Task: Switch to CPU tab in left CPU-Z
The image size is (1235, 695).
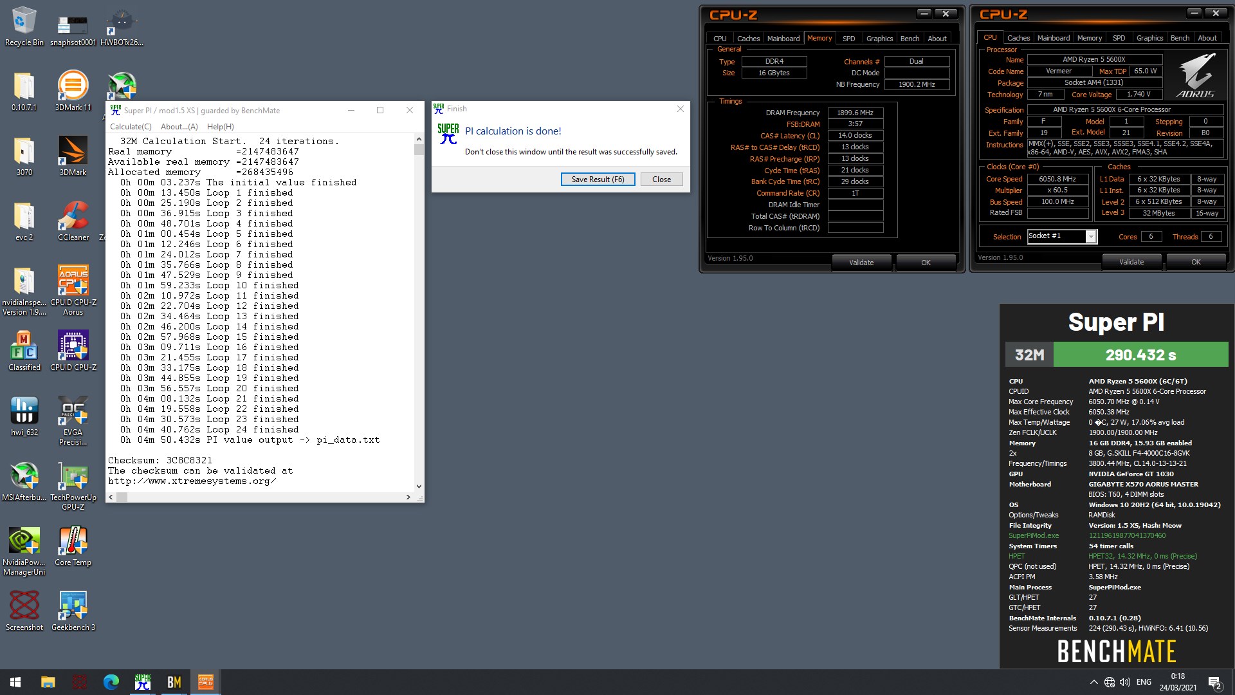Action: point(720,39)
